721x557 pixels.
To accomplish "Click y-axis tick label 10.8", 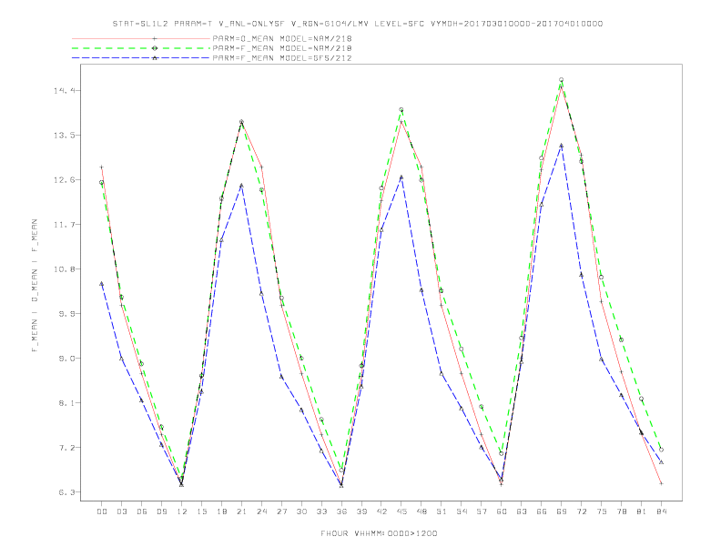I will (64, 268).
